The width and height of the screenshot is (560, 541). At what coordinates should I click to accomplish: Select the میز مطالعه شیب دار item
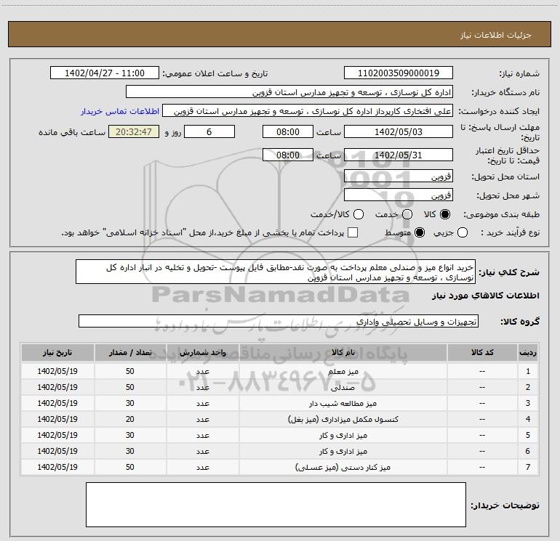(343, 403)
